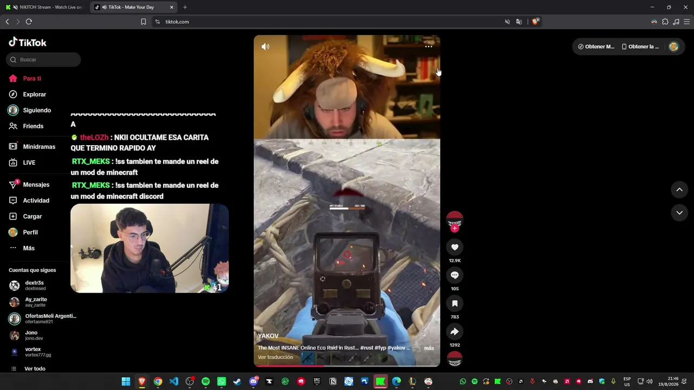
Task: Open Mensajes inbox
Action: coord(29,185)
